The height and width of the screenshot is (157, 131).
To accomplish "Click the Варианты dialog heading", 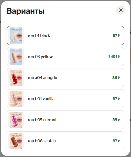I will pyautogui.click(x=25, y=11).
